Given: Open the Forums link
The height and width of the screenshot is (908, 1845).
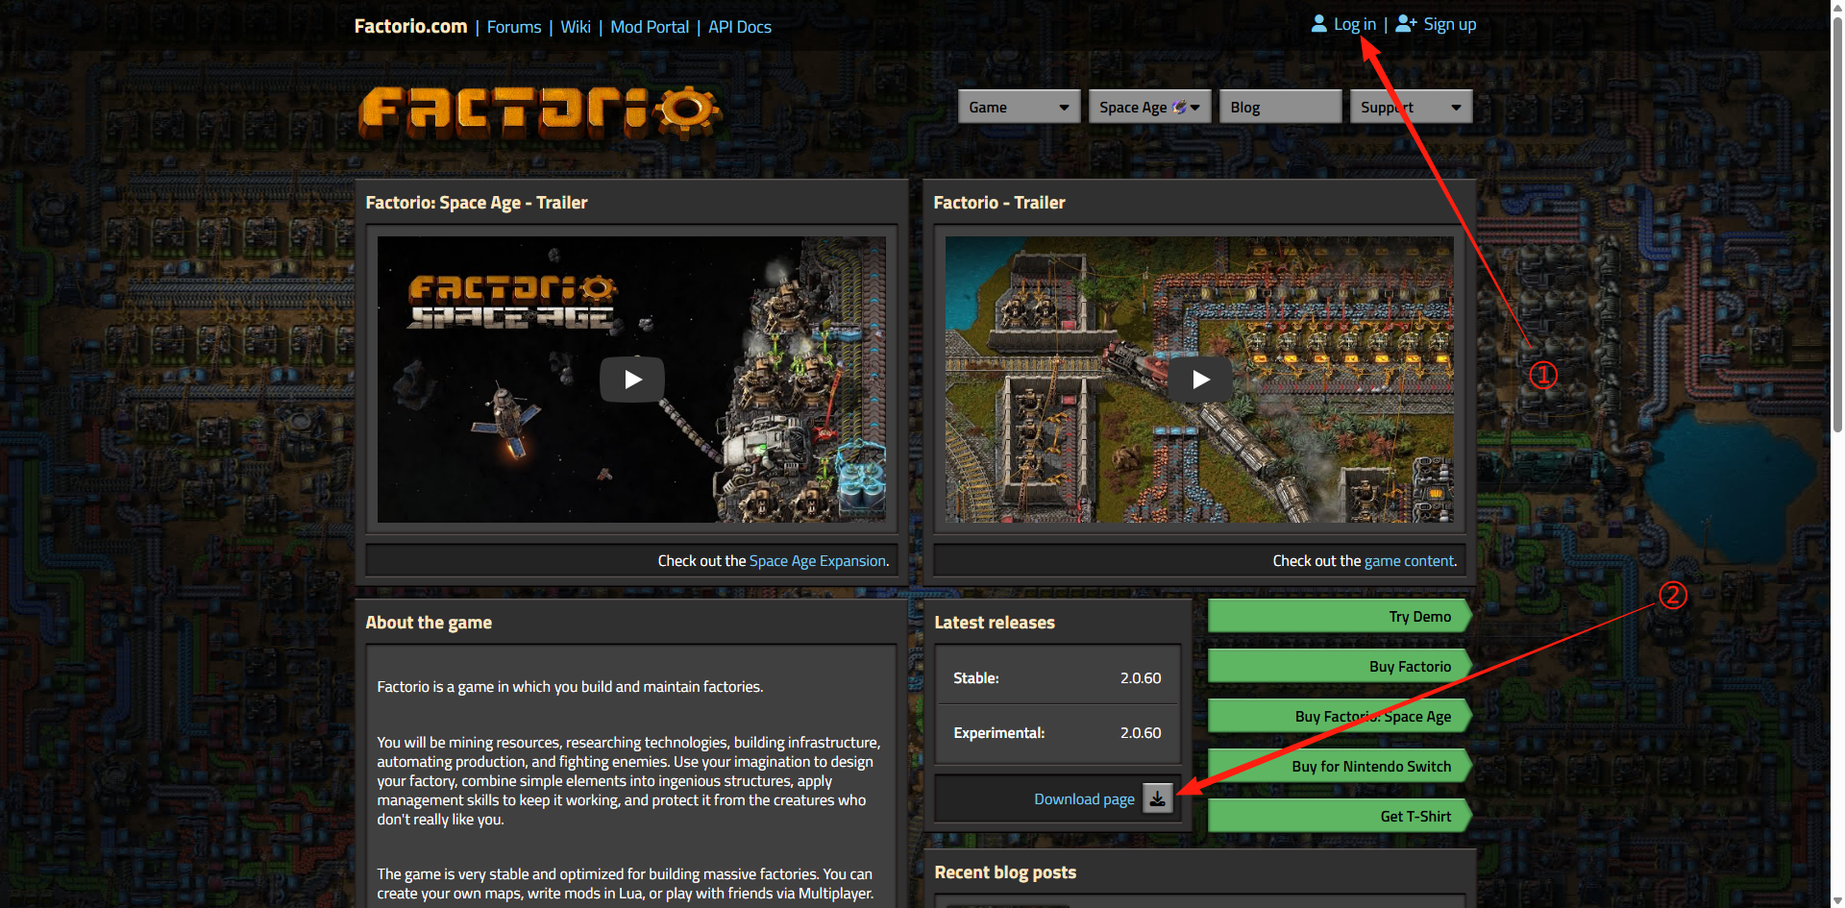Looking at the screenshot, I should click(514, 27).
